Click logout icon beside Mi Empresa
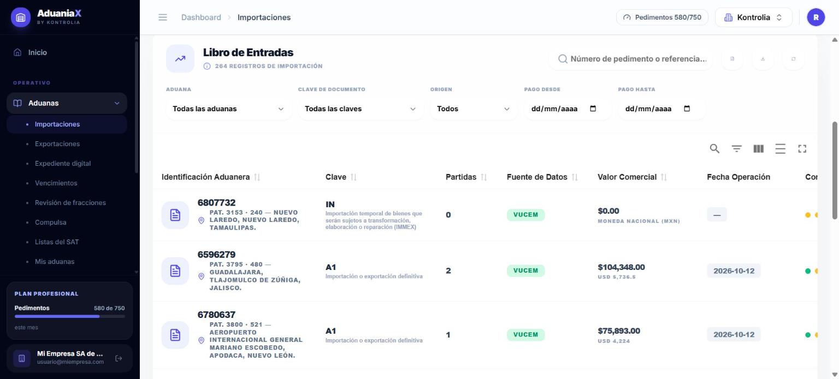This screenshot has height=379, width=839. [119, 358]
